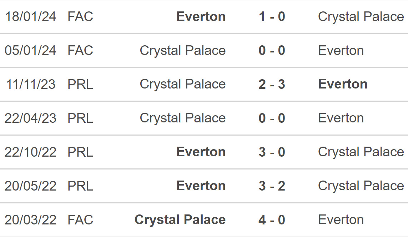Viewport: 408px width, 238px height.
Task: Click Everton in the 18/01/24 FAC row
Action: [201, 17]
